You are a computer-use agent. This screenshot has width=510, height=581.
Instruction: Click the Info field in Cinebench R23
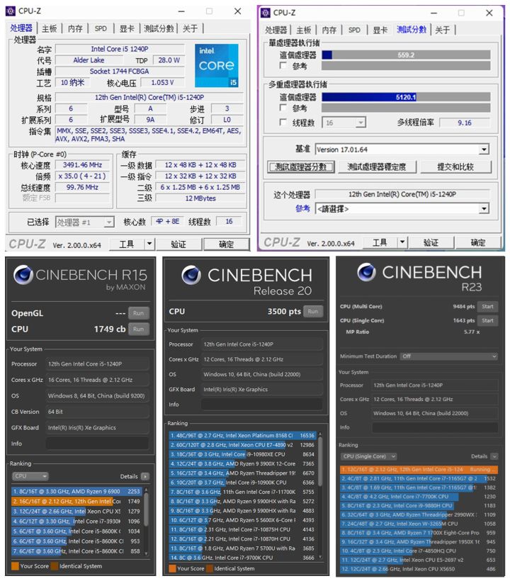pos(435,427)
